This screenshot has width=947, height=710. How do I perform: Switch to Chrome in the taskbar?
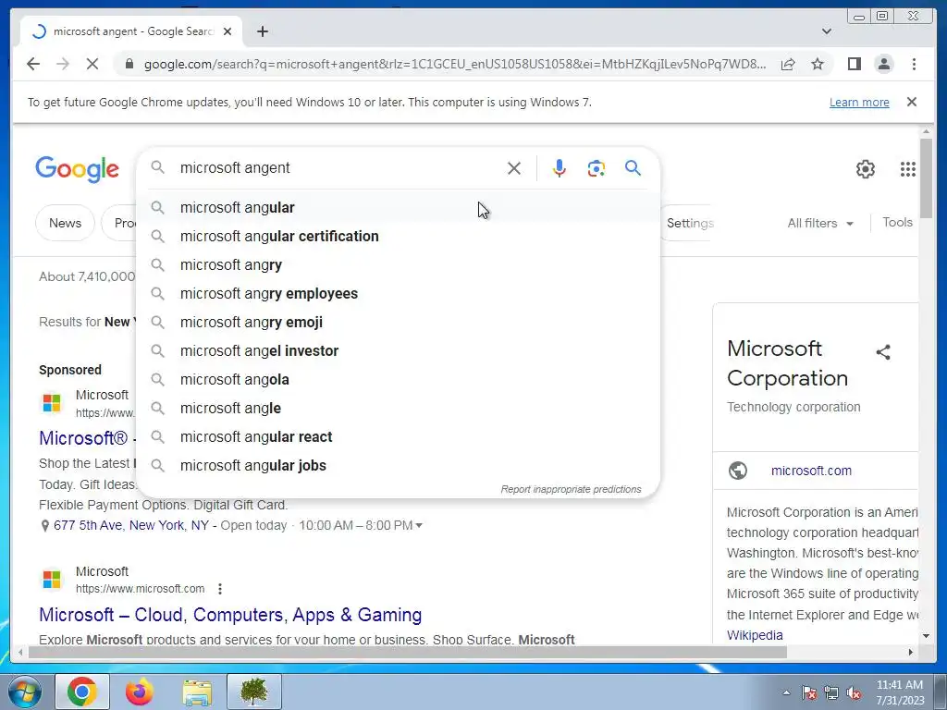click(x=82, y=692)
